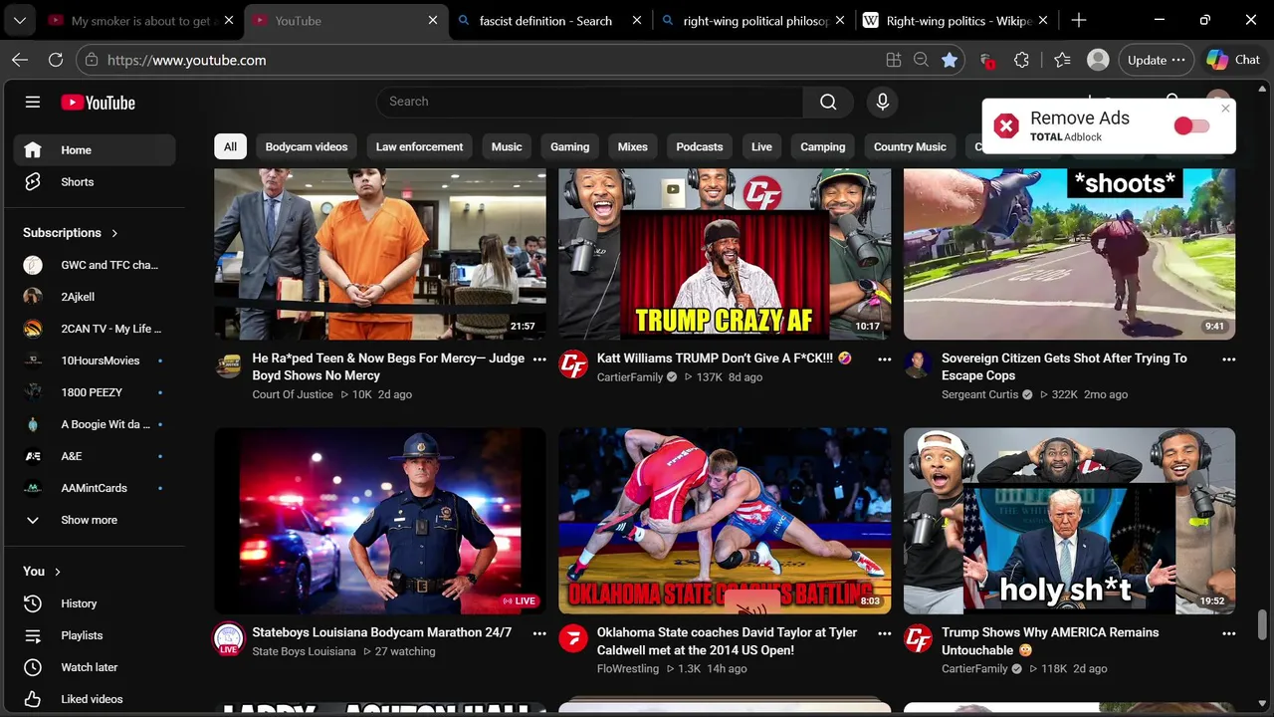The image size is (1274, 717).
Task: Open the 2CAN TV subscription
Action: point(95,329)
